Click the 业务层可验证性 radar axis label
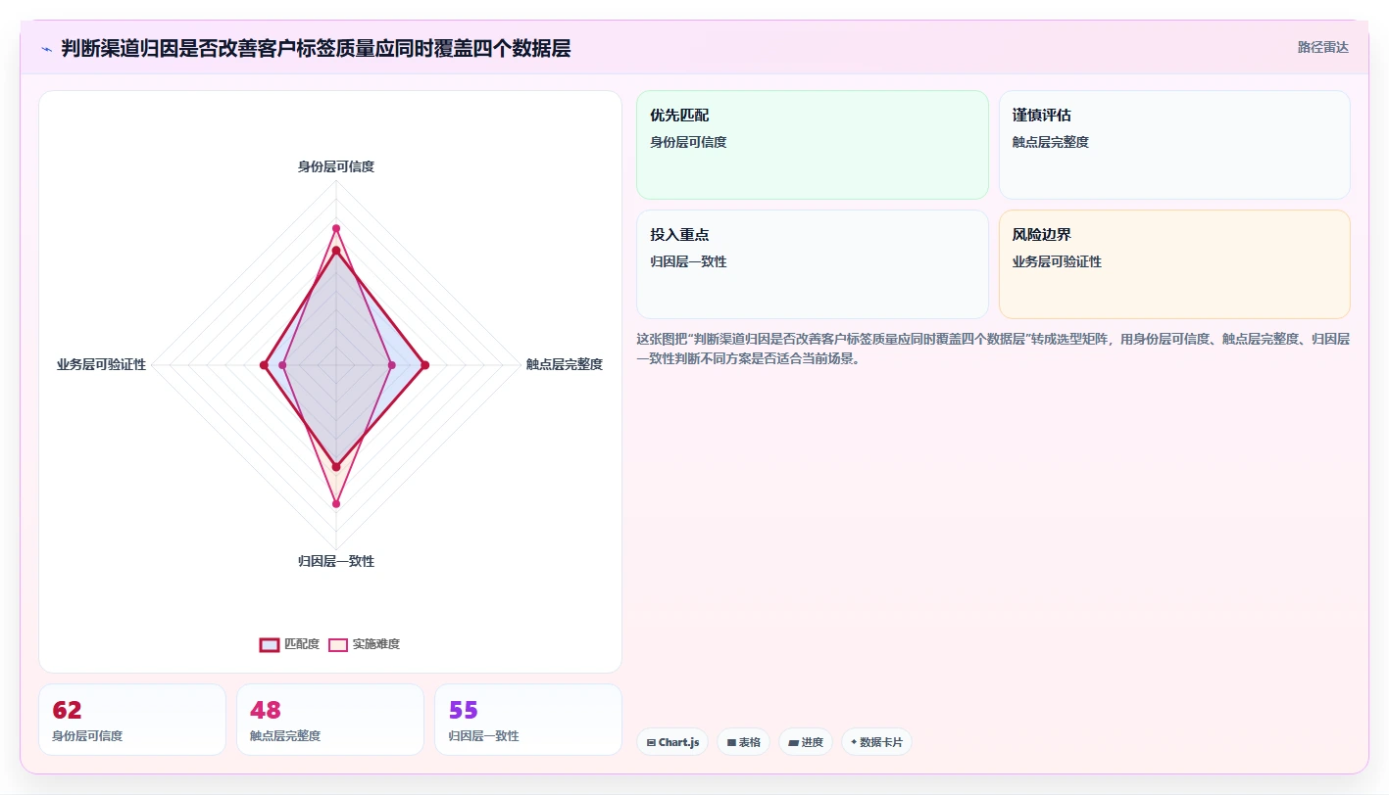This screenshot has width=1389, height=795. coord(102,364)
